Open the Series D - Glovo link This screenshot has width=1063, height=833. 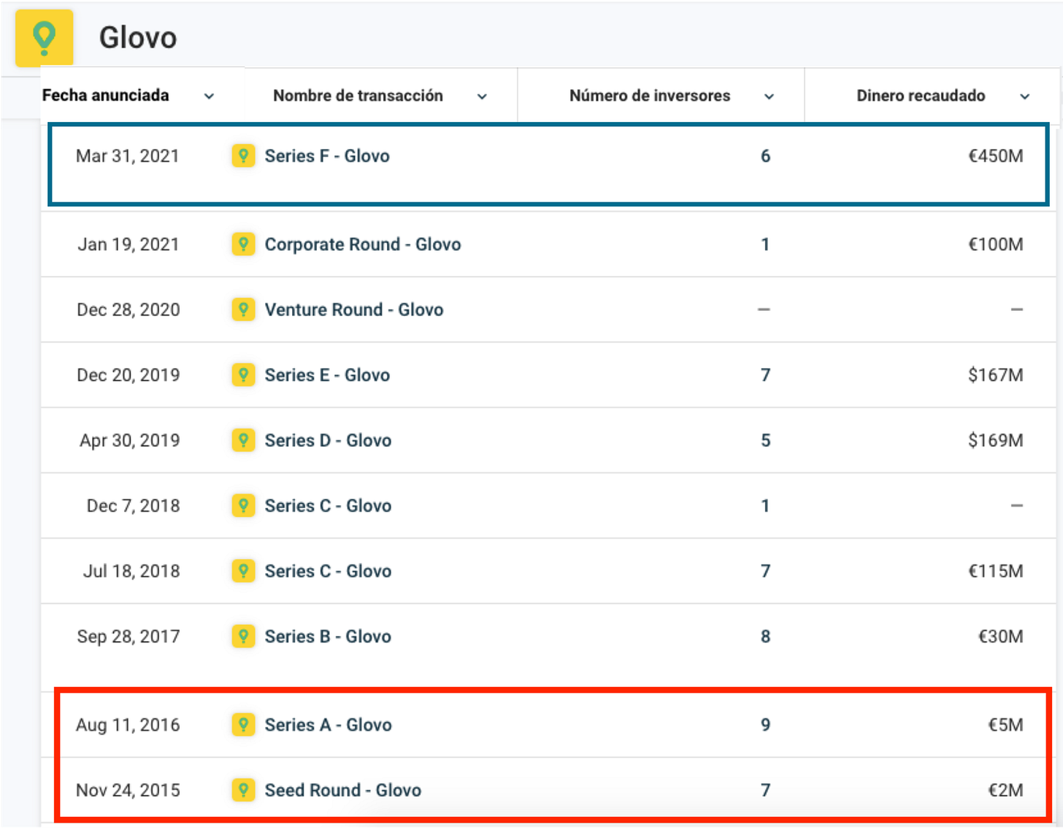328,440
